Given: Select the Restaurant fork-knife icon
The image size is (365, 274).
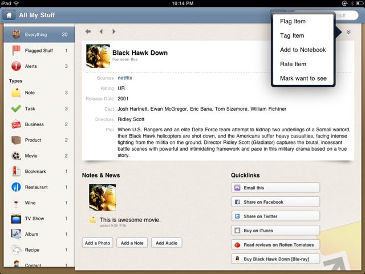Looking at the screenshot, I should 16,187.
